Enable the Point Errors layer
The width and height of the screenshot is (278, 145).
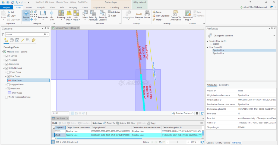click(8, 72)
